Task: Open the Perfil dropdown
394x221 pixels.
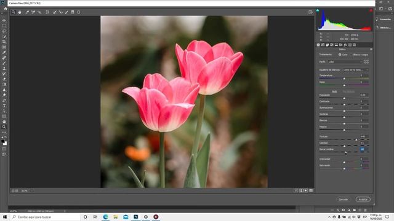Action: pyautogui.click(x=345, y=61)
